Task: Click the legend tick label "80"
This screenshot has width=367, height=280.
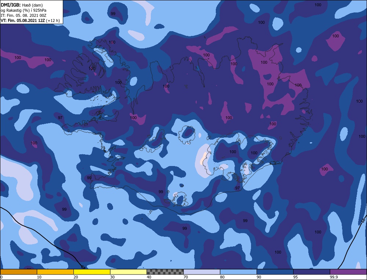Action: [x=222, y=277]
